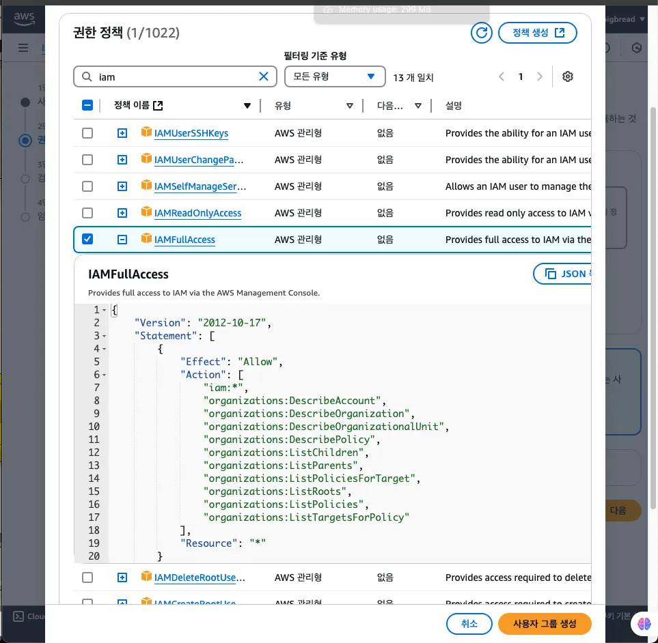Check the IAMReadOnlyAccess policy checkbox
The image size is (658, 643).
pyautogui.click(x=87, y=213)
